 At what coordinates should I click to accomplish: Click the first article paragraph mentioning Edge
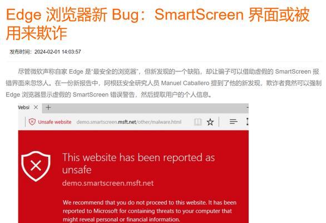point(164,83)
